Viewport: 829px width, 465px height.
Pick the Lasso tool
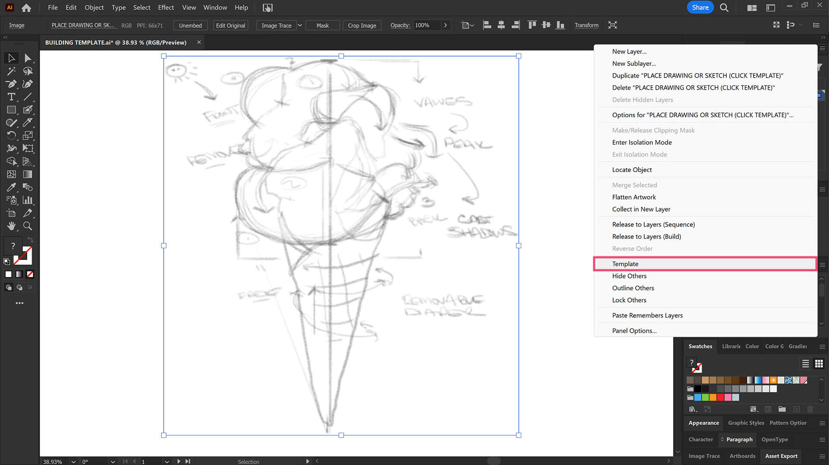pyautogui.click(x=28, y=71)
